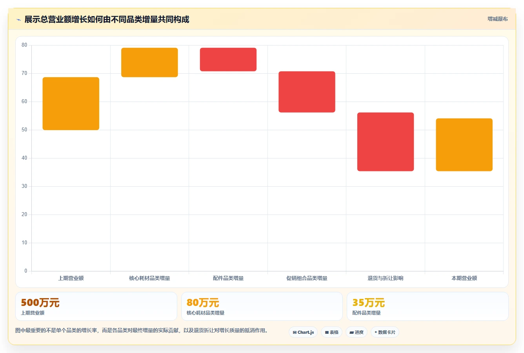Click the y-axis value 50

(24, 130)
